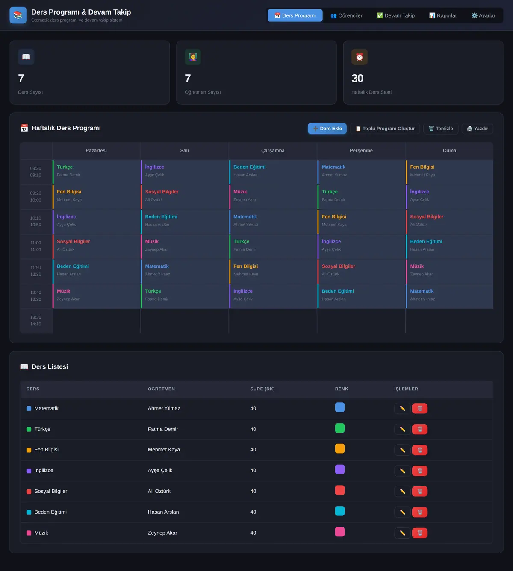This screenshot has height=571, width=513.
Task: Select the Çarşamba 09:20 Müzik lesson cell
Action: pyautogui.click(x=273, y=196)
